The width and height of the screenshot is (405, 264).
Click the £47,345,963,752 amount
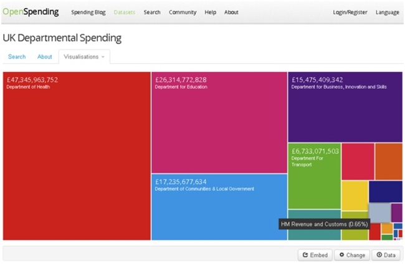click(x=32, y=80)
